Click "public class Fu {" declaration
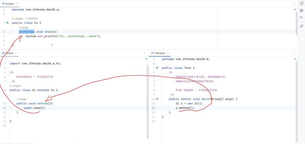This screenshot has height=144, width=305. tap(27, 23)
